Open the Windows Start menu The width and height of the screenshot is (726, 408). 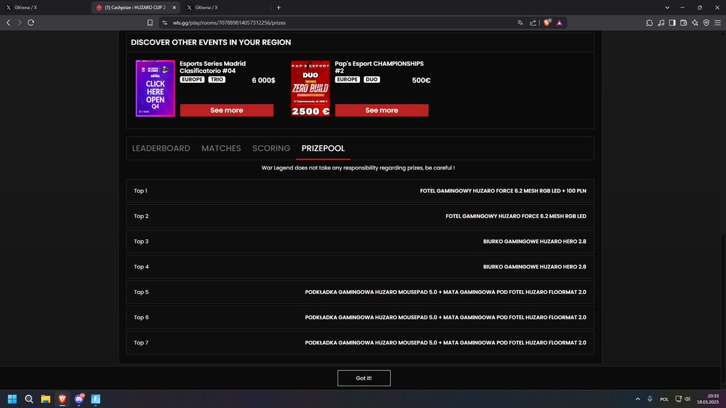point(12,399)
